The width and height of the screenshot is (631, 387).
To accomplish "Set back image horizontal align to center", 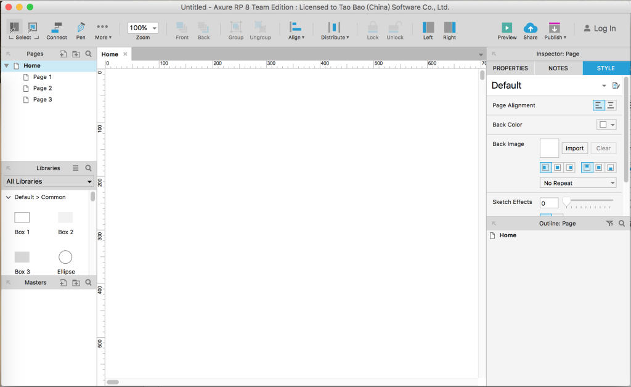I will [557, 168].
